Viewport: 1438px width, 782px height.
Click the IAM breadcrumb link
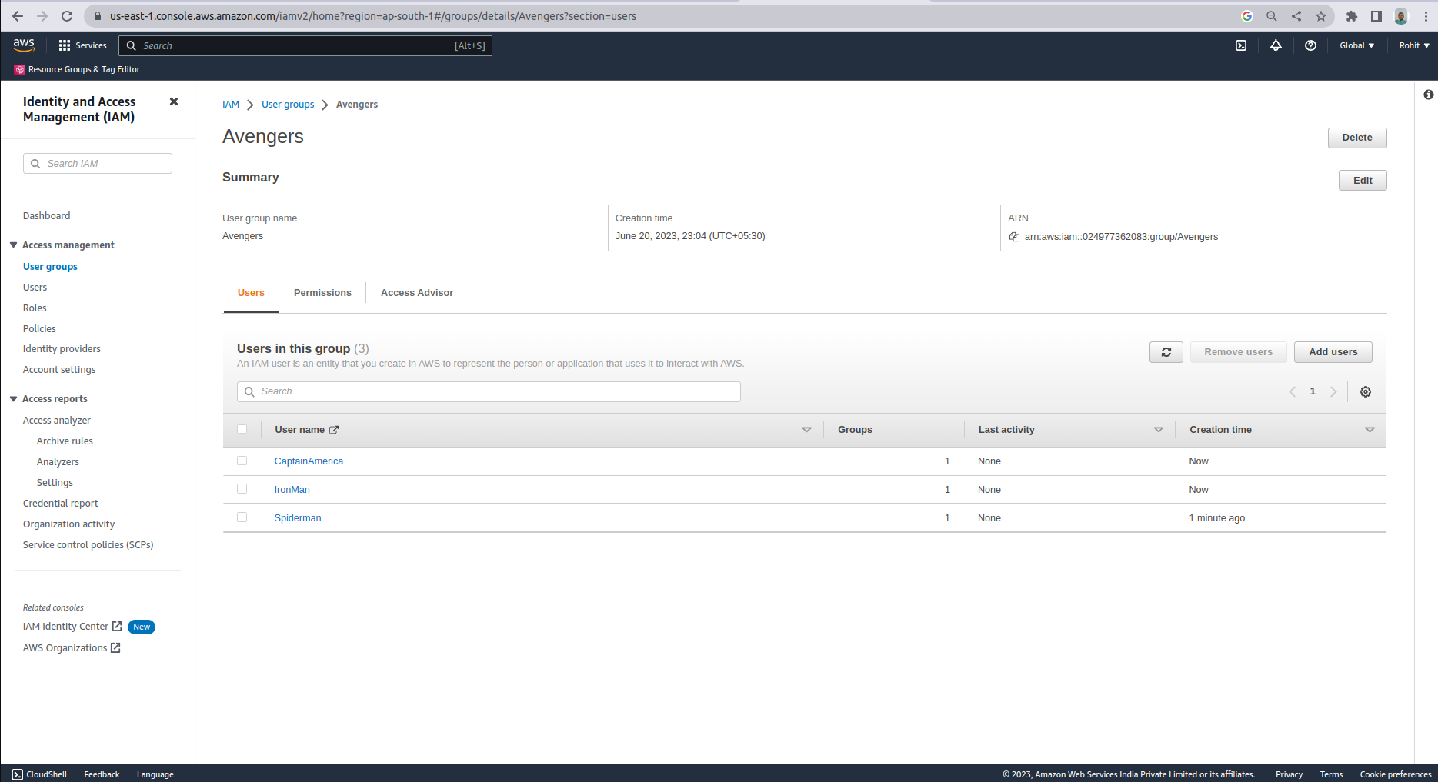pyautogui.click(x=231, y=105)
